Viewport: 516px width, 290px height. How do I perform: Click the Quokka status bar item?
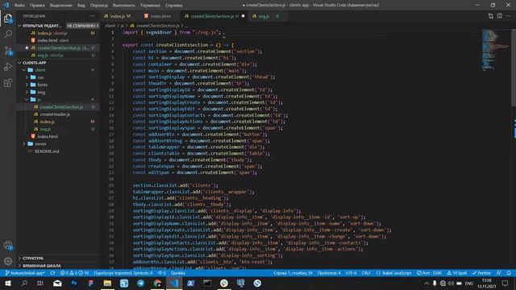click(x=177, y=273)
